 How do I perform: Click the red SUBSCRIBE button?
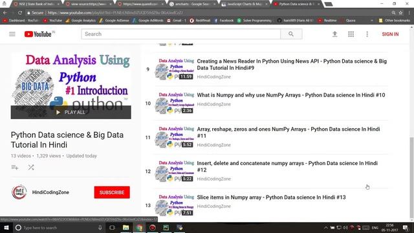point(112,192)
